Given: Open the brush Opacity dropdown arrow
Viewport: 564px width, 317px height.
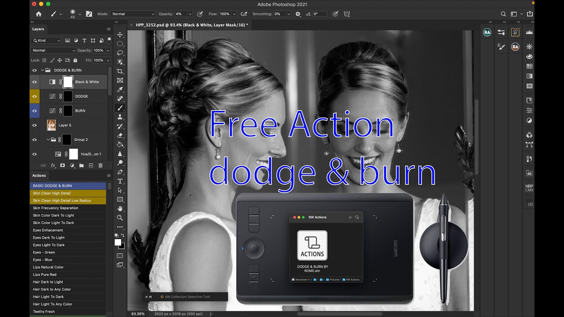Looking at the screenshot, I should pyautogui.click(x=190, y=14).
